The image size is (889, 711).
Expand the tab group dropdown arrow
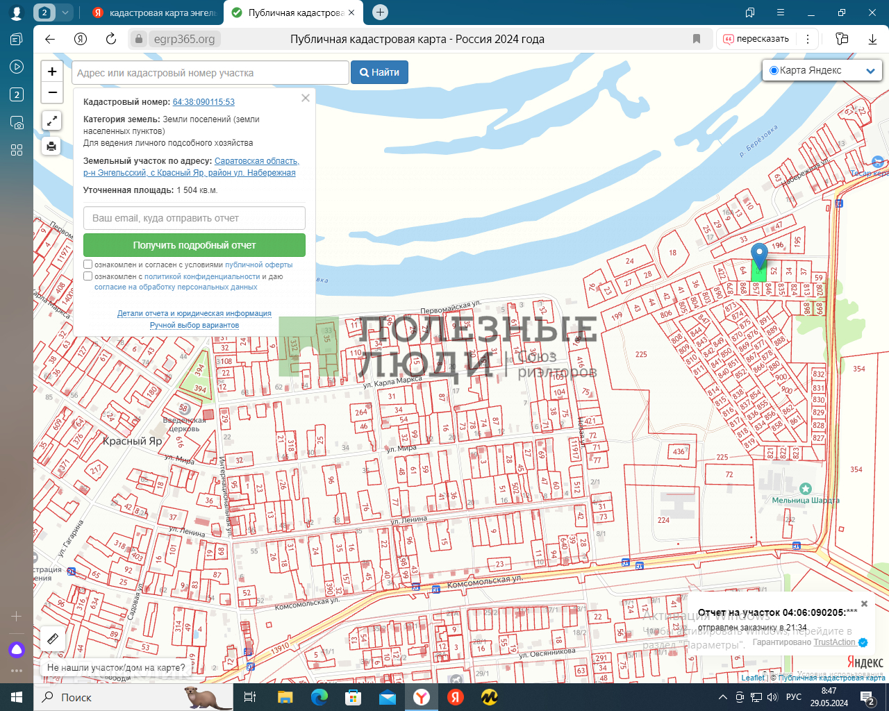point(65,12)
